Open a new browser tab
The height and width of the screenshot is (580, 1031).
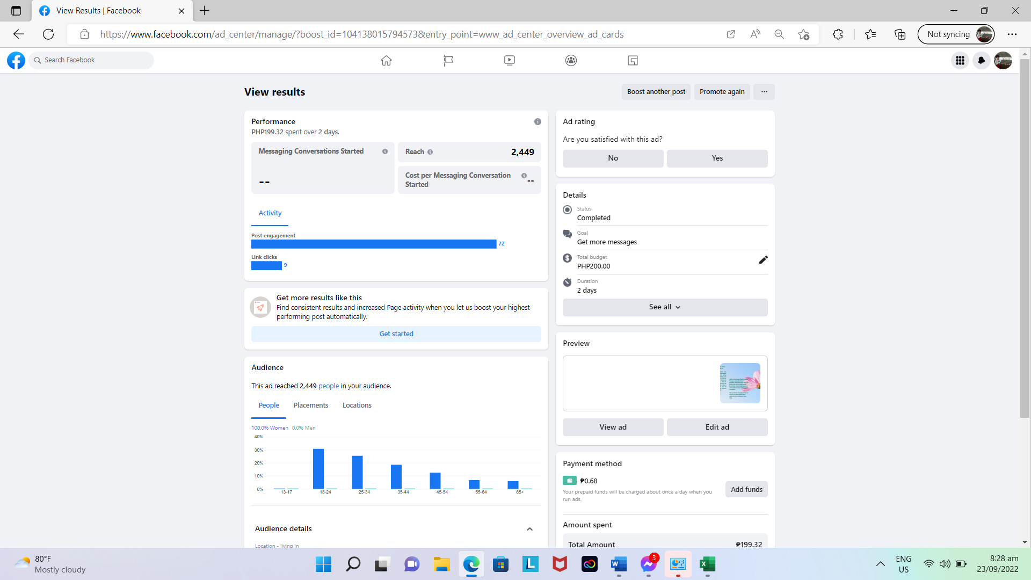pyautogui.click(x=205, y=11)
